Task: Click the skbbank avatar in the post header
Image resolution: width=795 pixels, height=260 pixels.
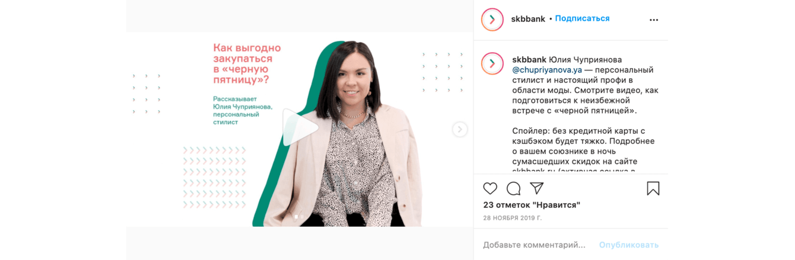Action: tap(492, 20)
